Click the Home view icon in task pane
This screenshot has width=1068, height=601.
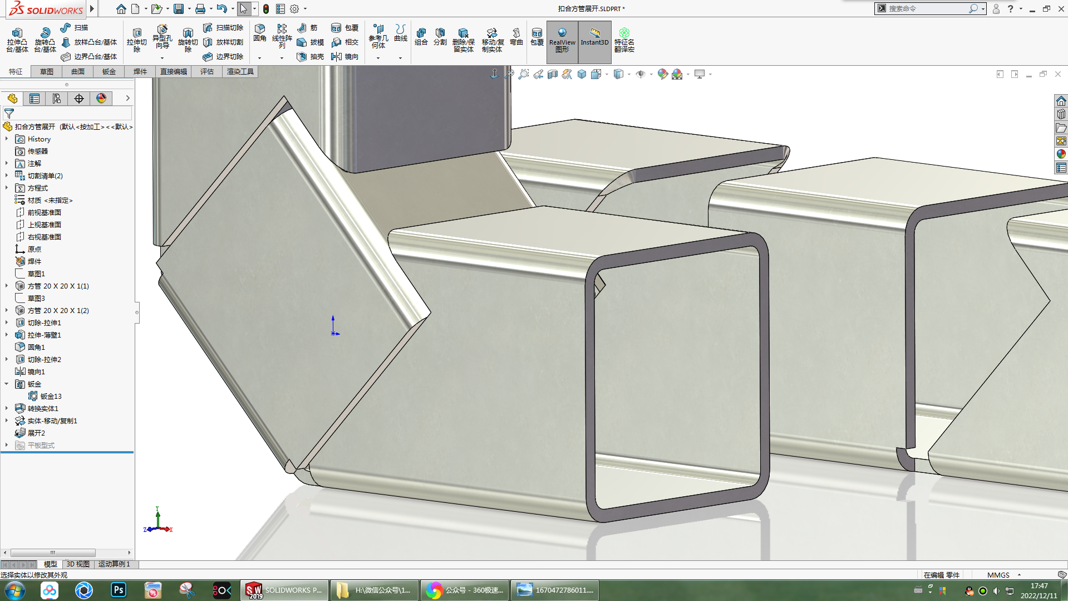coord(1061,101)
